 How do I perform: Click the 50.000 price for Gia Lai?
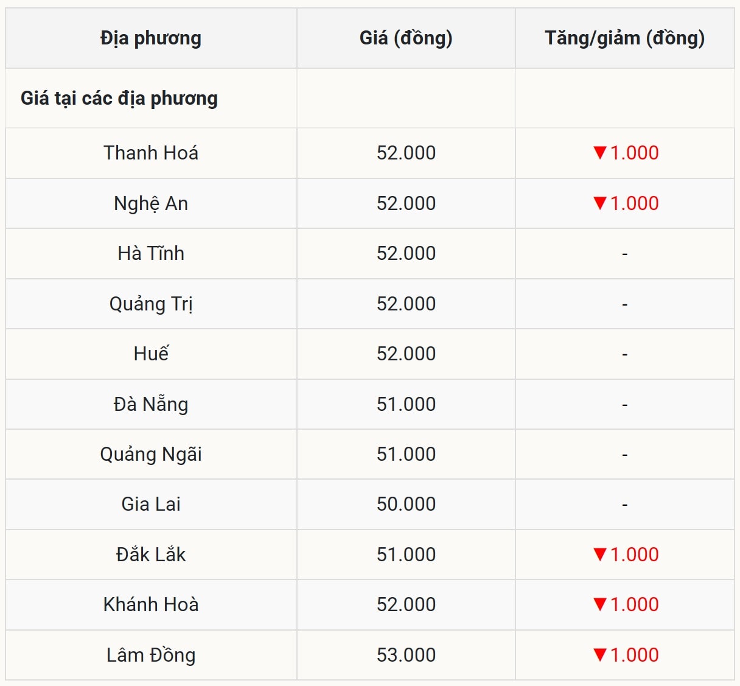(406, 504)
